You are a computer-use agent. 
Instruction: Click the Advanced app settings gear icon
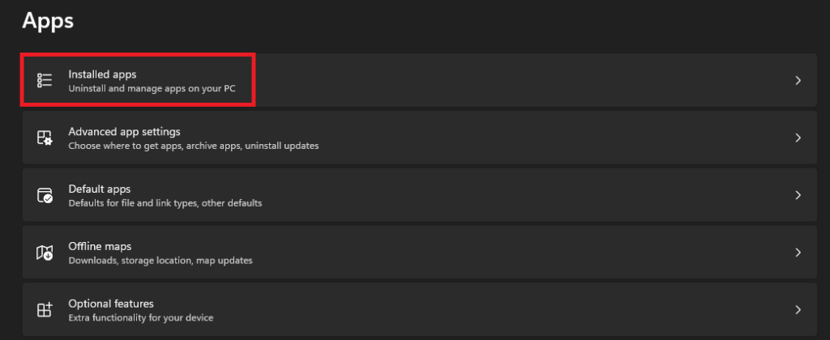(x=45, y=138)
